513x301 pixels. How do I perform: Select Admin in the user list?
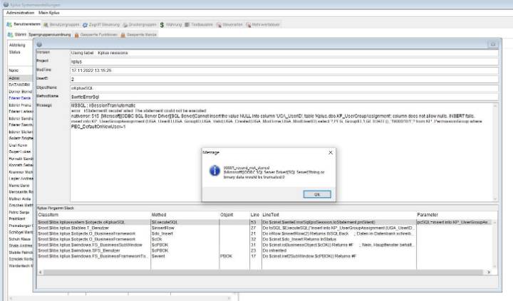(x=14, y=78)
